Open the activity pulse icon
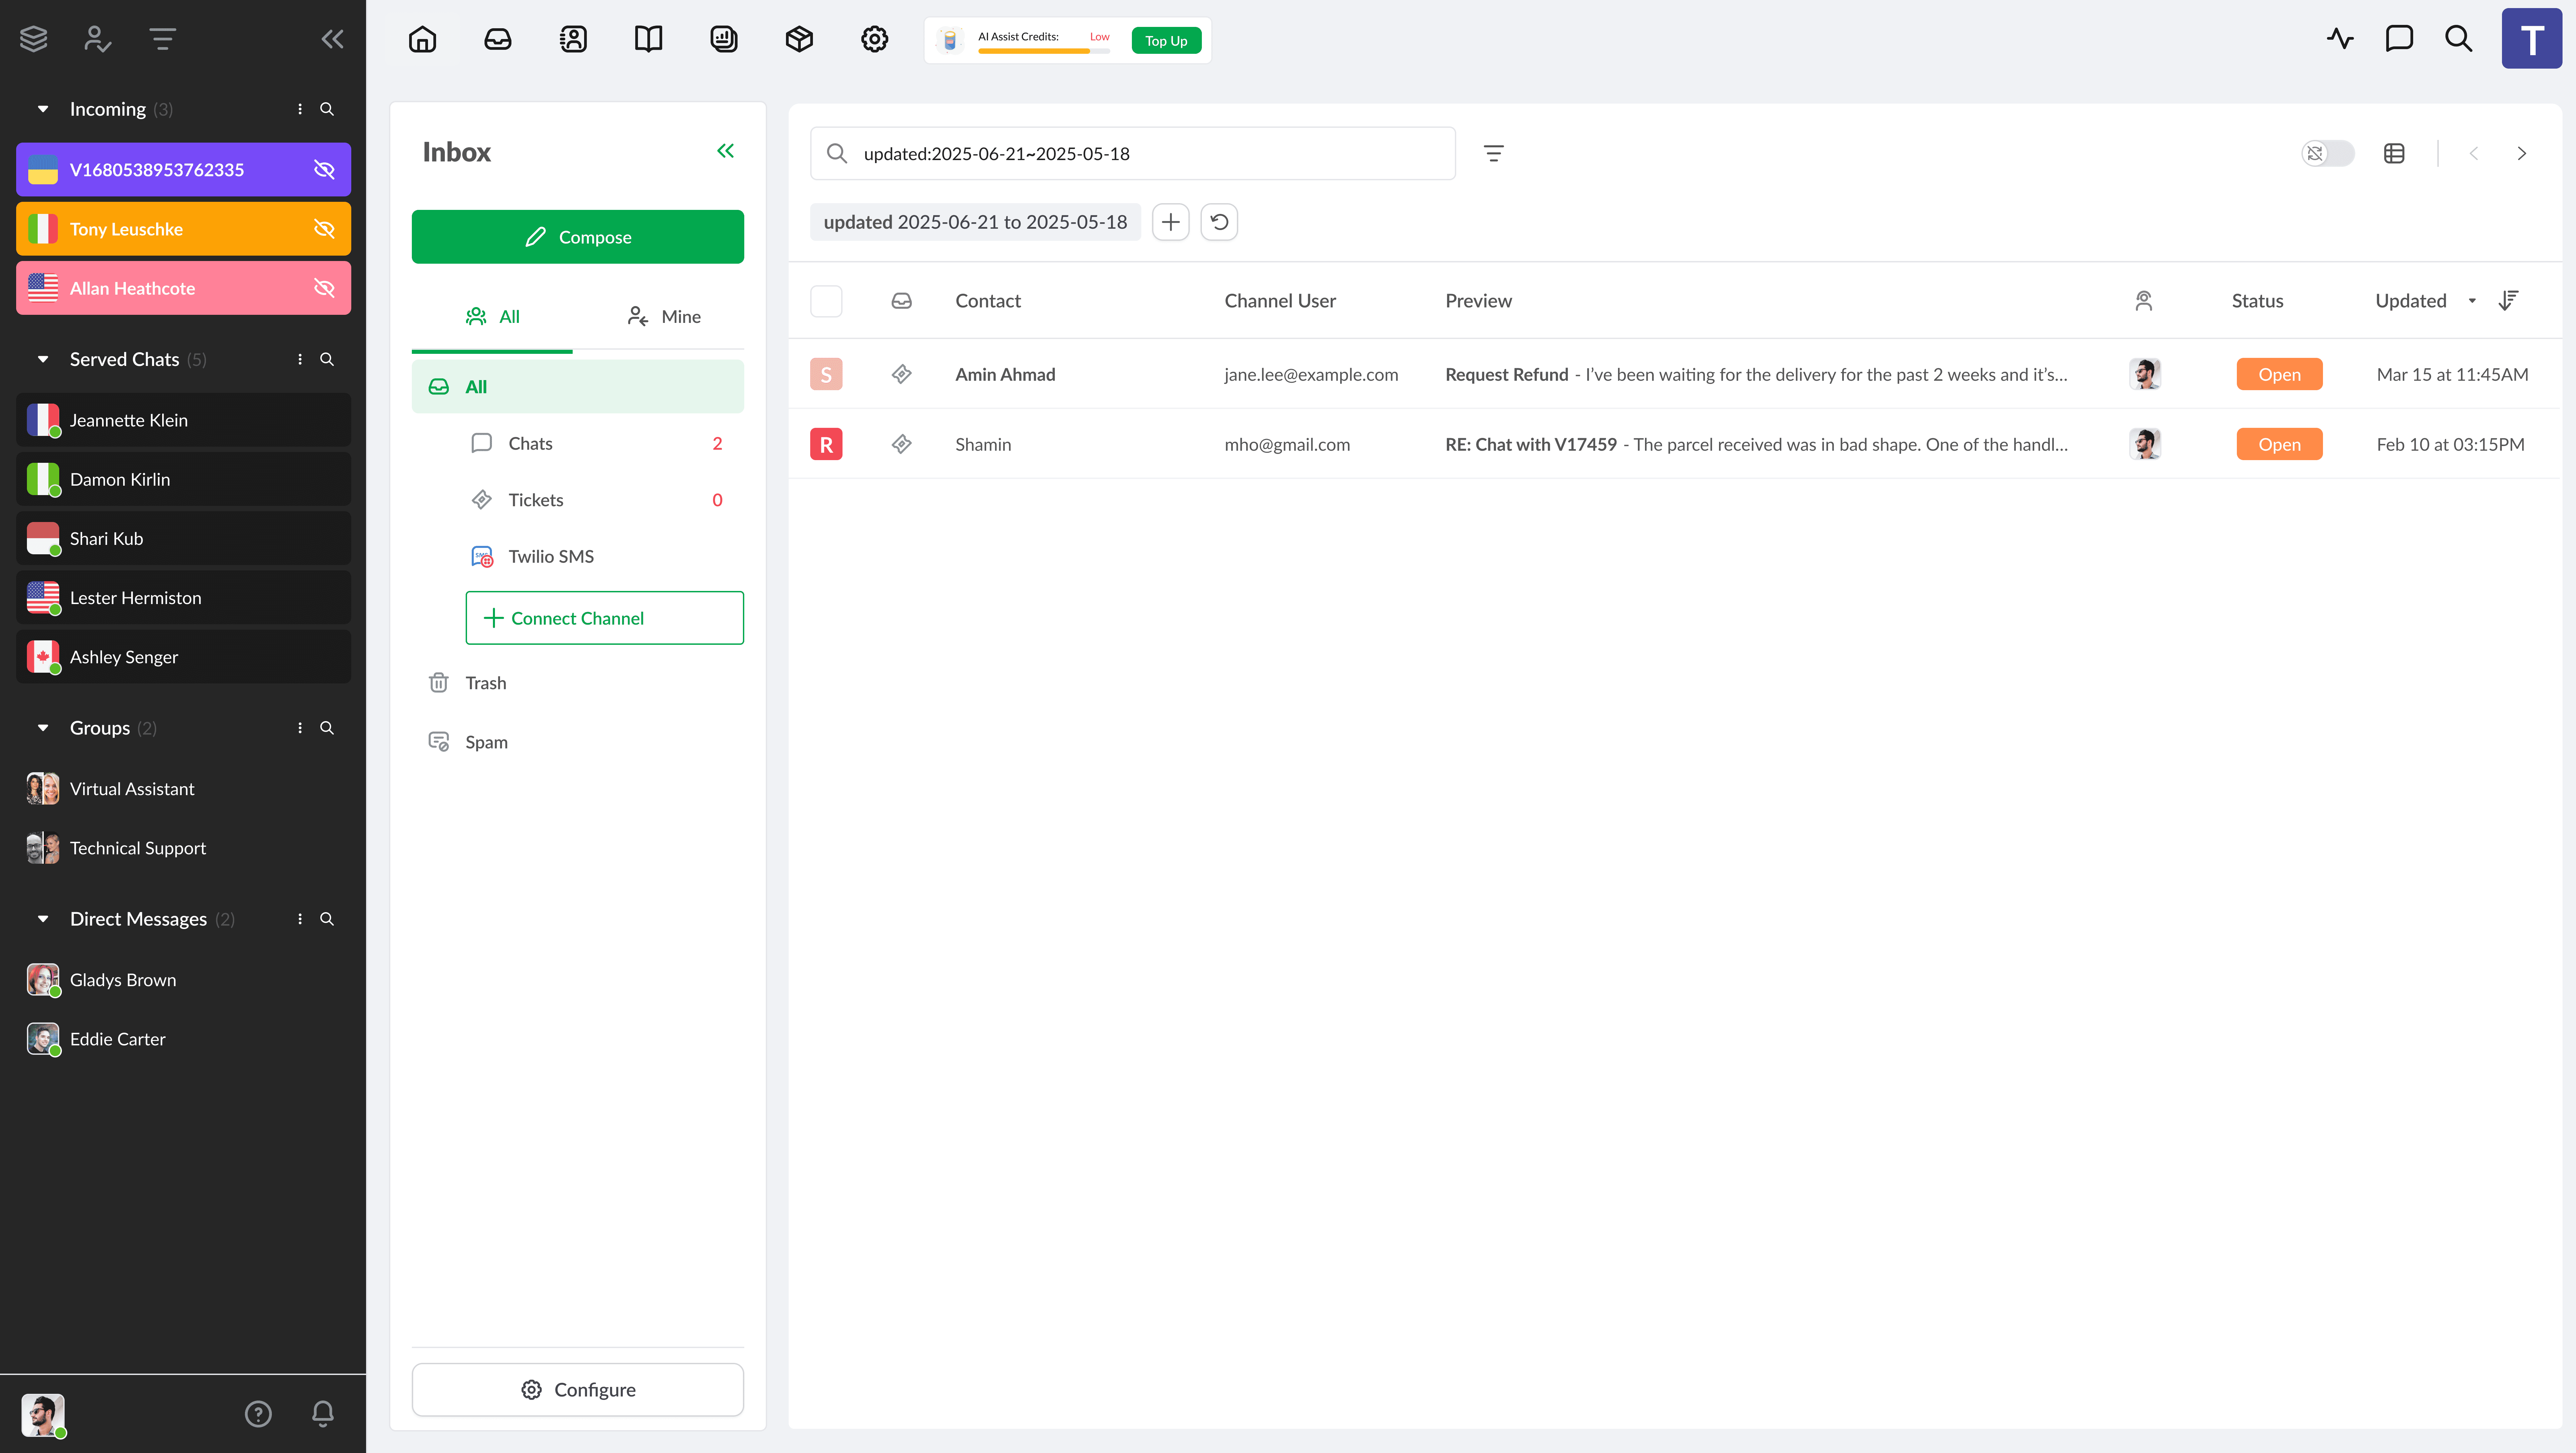The height and width of the screenshot is (1453, 2576). (x=2340, y=39)
